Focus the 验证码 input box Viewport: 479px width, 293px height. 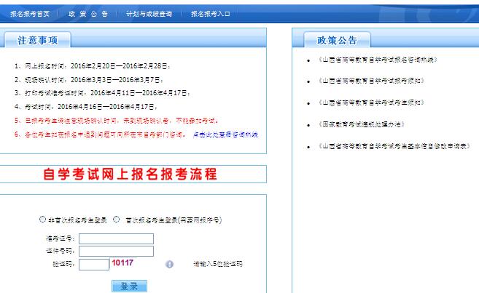(x=94, y=264)
